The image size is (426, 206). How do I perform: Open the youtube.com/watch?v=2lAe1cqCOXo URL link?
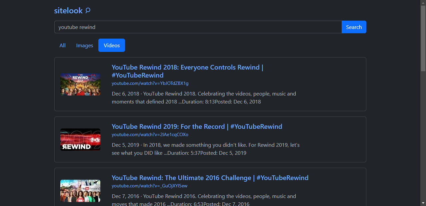(150, 134)
